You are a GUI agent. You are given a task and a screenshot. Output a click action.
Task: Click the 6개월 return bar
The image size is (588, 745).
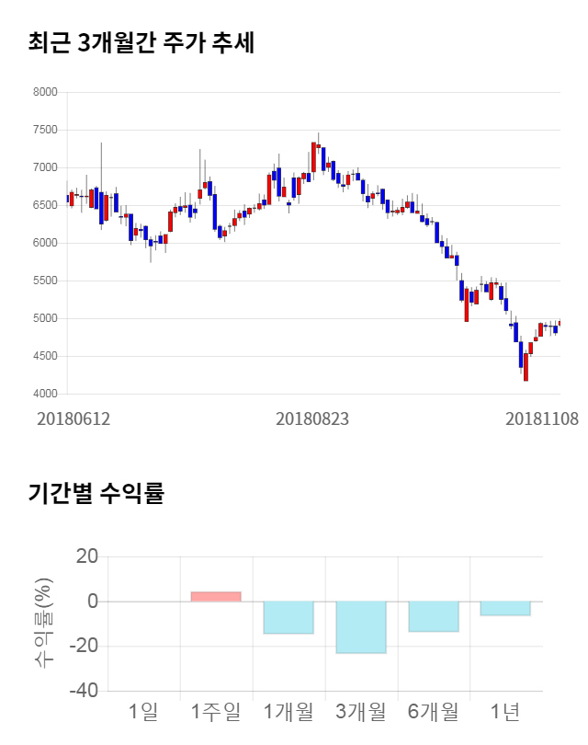[434, 616]
